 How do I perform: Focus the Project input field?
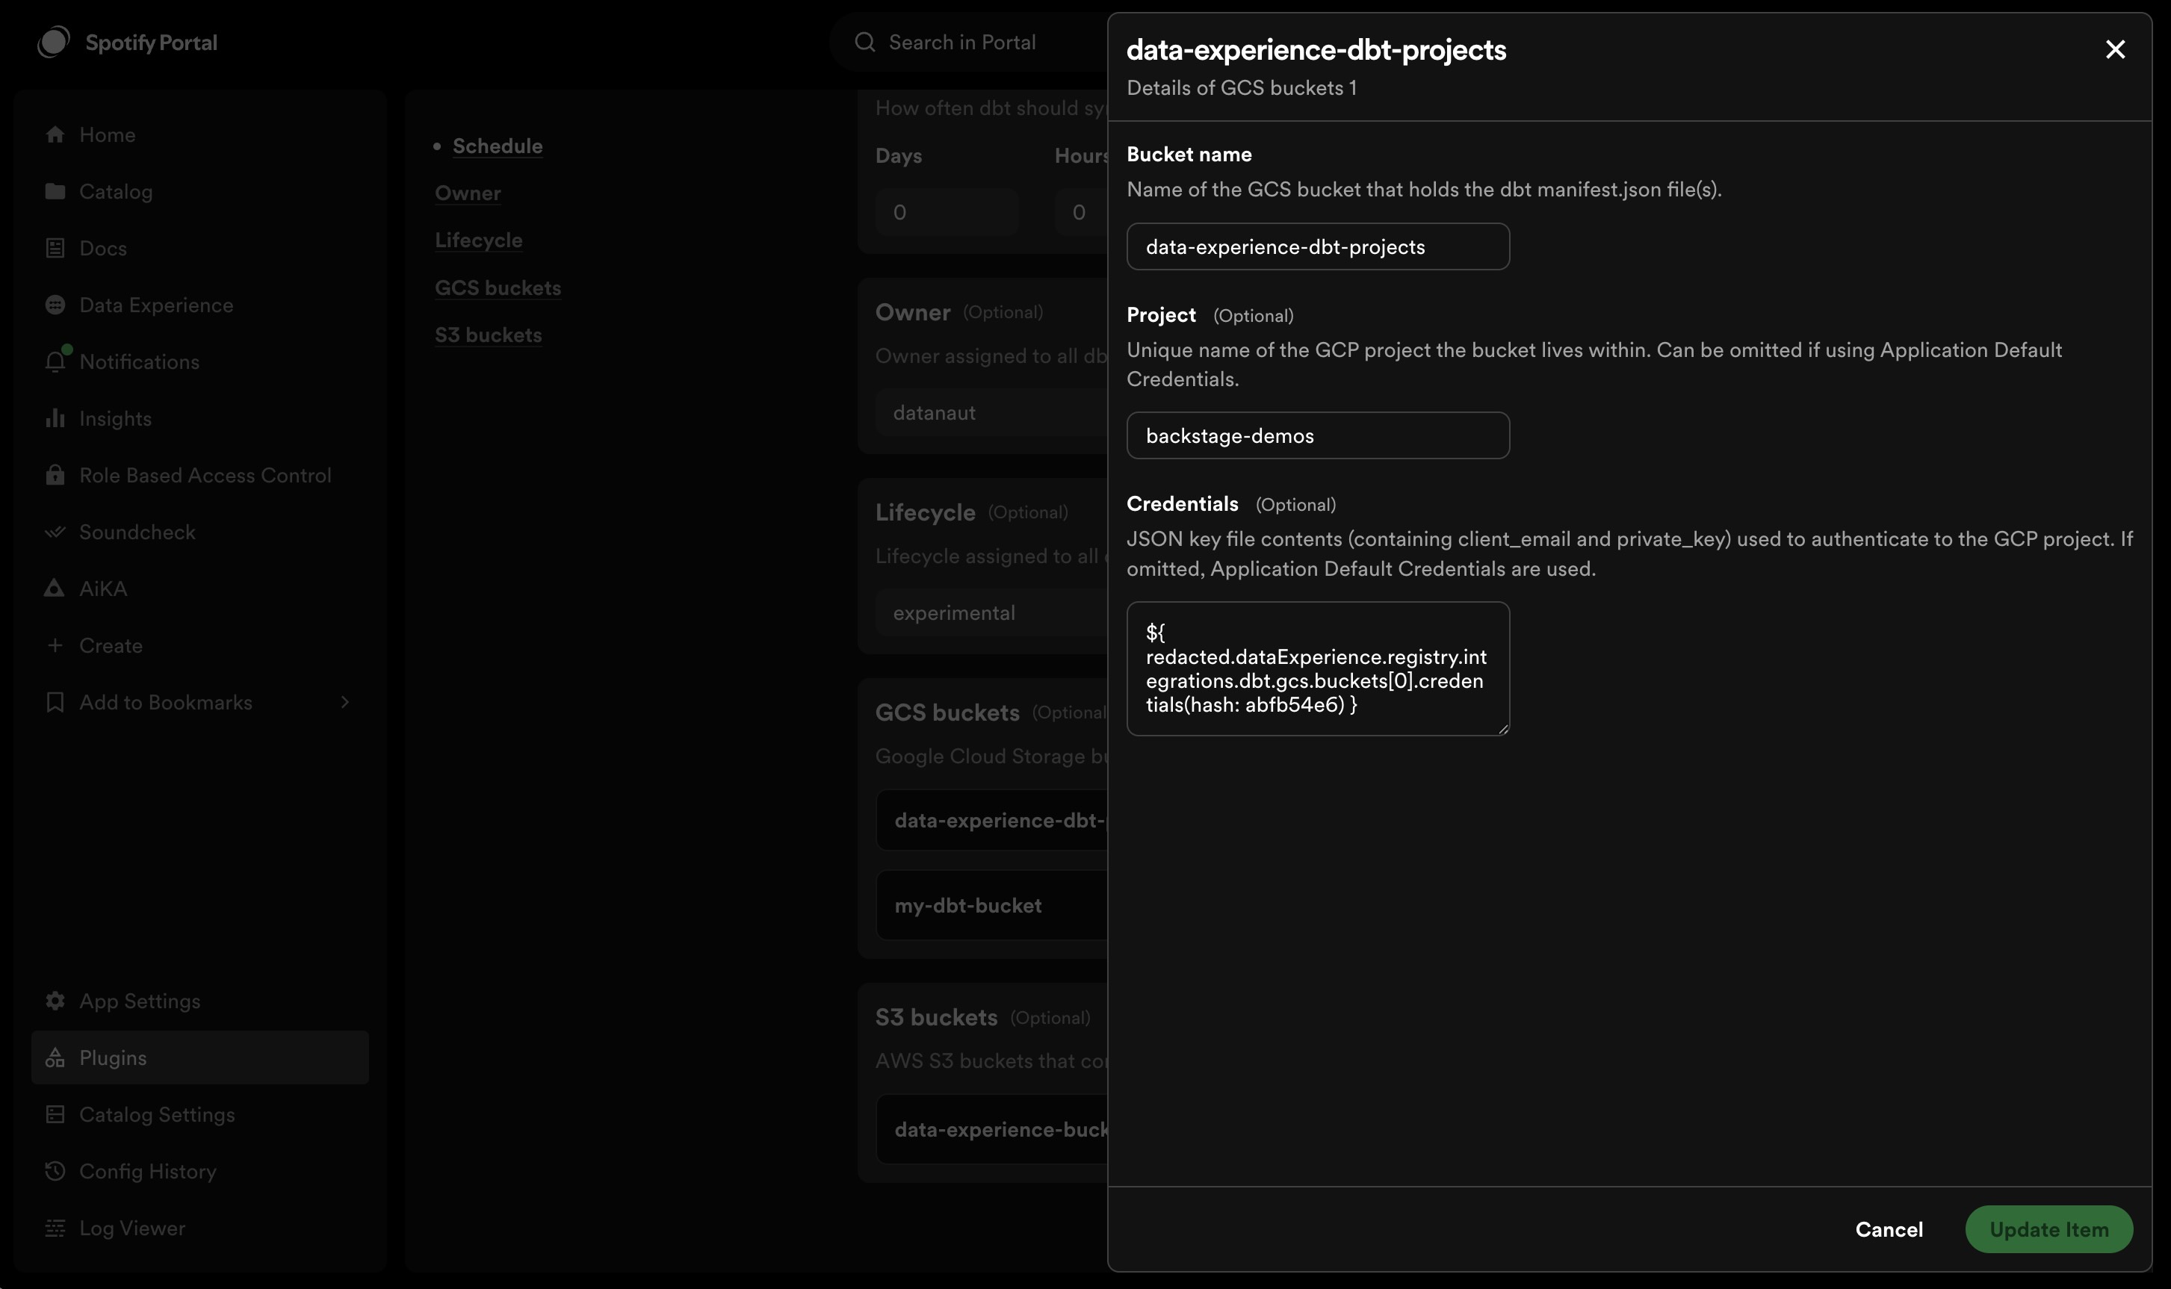1318,435
